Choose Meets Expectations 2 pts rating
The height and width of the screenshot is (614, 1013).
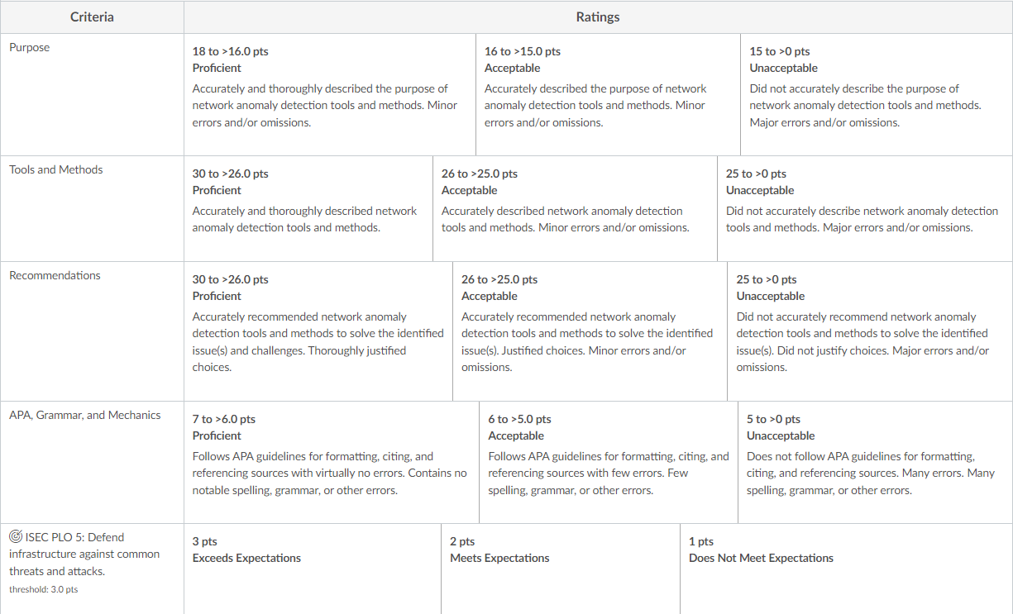pyautogui.click(x=561, y=569)
